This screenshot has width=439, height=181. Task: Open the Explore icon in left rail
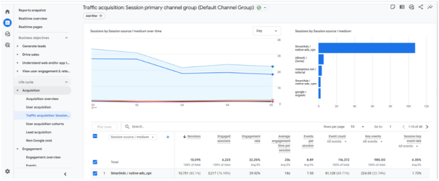click(x=8, y=34)
